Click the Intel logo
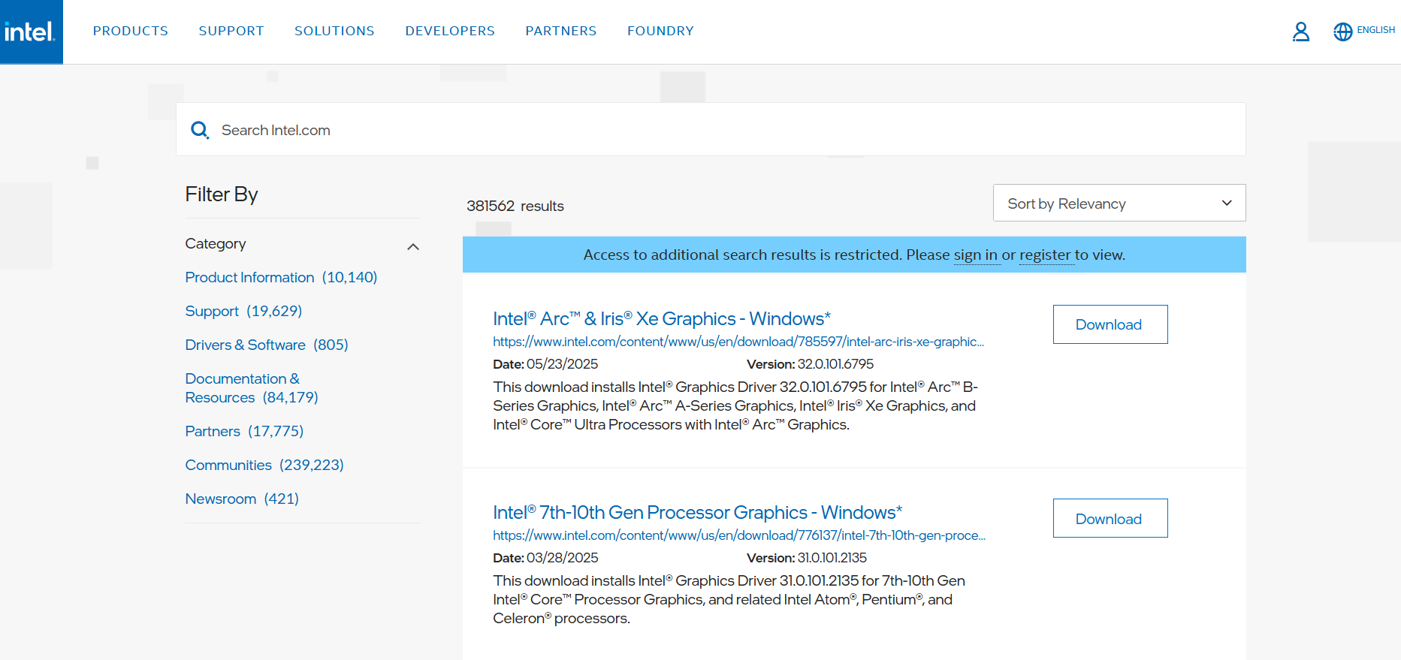The width and height of the screenshot is (1401, 660). [31, 32]
